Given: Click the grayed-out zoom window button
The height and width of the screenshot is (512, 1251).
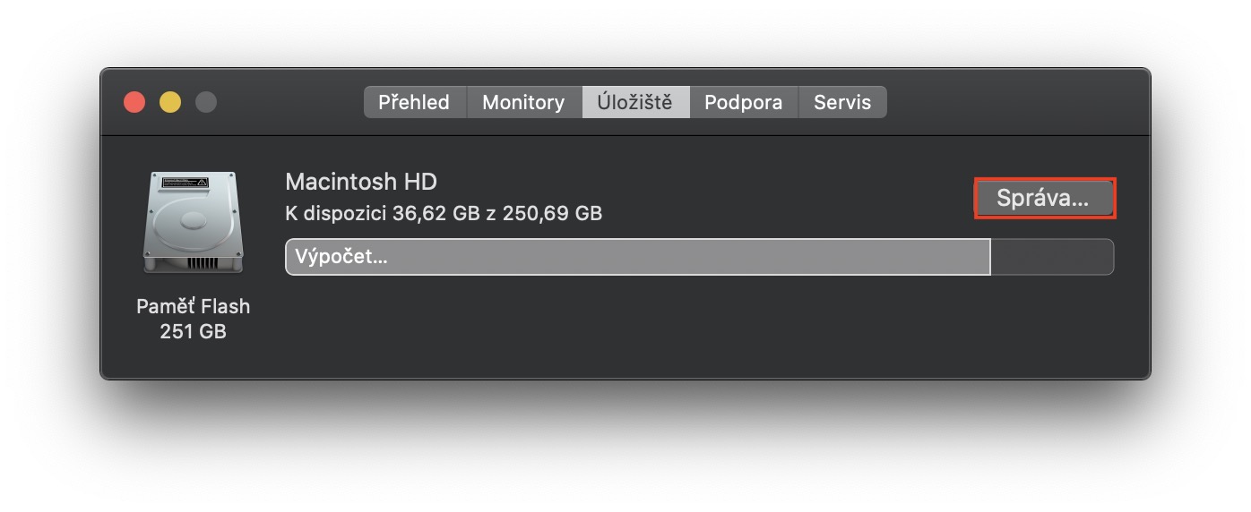Looking at the screenshot, I should [206, 102].
